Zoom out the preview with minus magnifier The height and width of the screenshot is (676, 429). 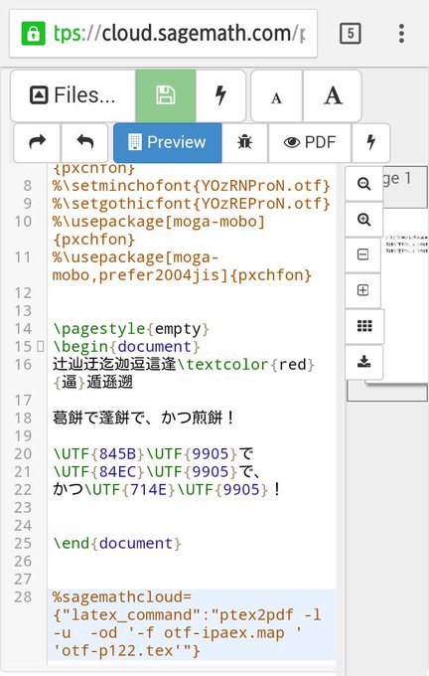tap(364, 184)
